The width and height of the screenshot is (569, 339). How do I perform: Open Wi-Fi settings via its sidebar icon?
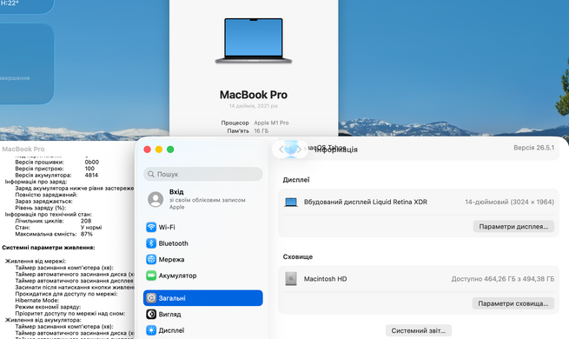pyautogui.click(x=151, y=227)
